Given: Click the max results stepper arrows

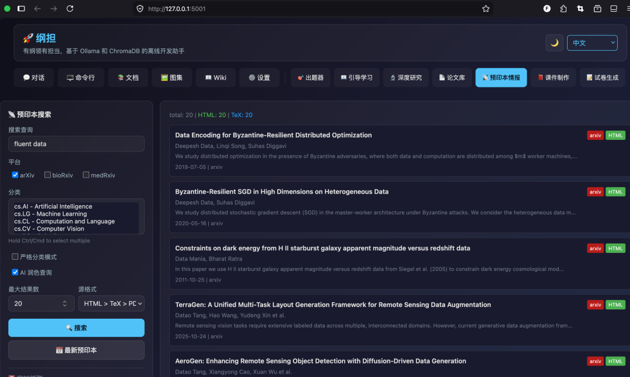Looking at the screenshot, I should point(65,304).
